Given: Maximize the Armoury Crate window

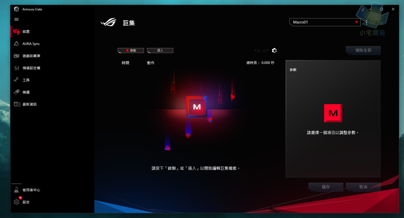Looking at the screenshot, I should tap(382, 9).
